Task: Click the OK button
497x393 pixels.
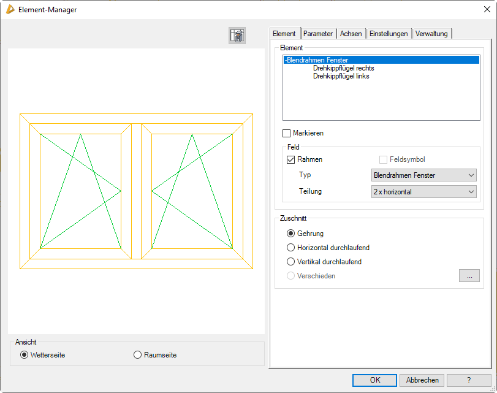Action: coord(375,380)
